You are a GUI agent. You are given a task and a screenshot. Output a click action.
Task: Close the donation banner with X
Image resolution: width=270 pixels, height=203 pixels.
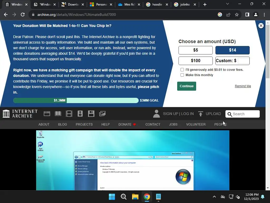tap(261, 26)
